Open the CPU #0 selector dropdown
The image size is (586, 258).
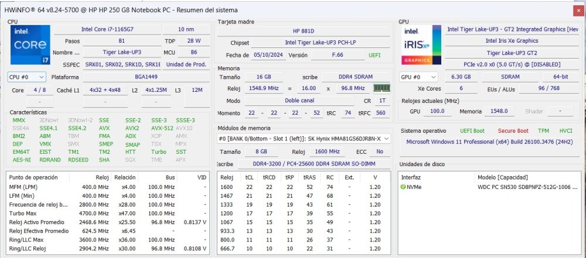[x=27, y=77]
